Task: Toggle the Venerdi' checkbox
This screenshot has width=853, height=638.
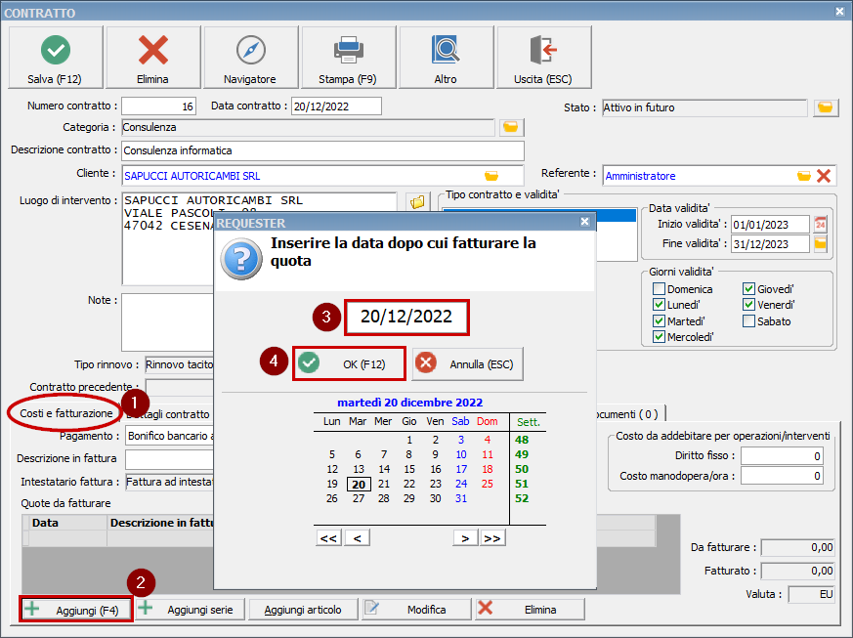Action: 749,305
